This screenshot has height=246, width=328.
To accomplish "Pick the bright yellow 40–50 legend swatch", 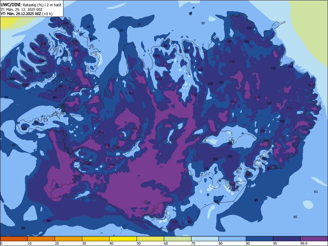I will [x=123, y=239].
